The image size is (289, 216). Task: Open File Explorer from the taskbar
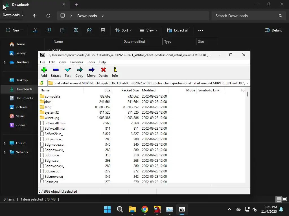point(132,209)
